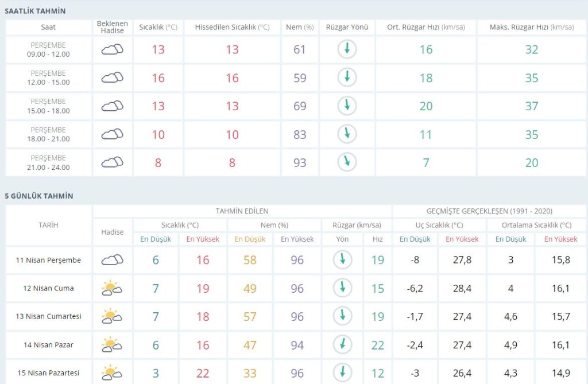
Task: Click wind direction arrow for 18.00 - 21.00
Action: pyautogui.click(x=347, y=134)
